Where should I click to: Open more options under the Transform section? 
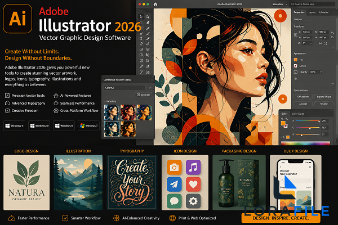[332, 47]
